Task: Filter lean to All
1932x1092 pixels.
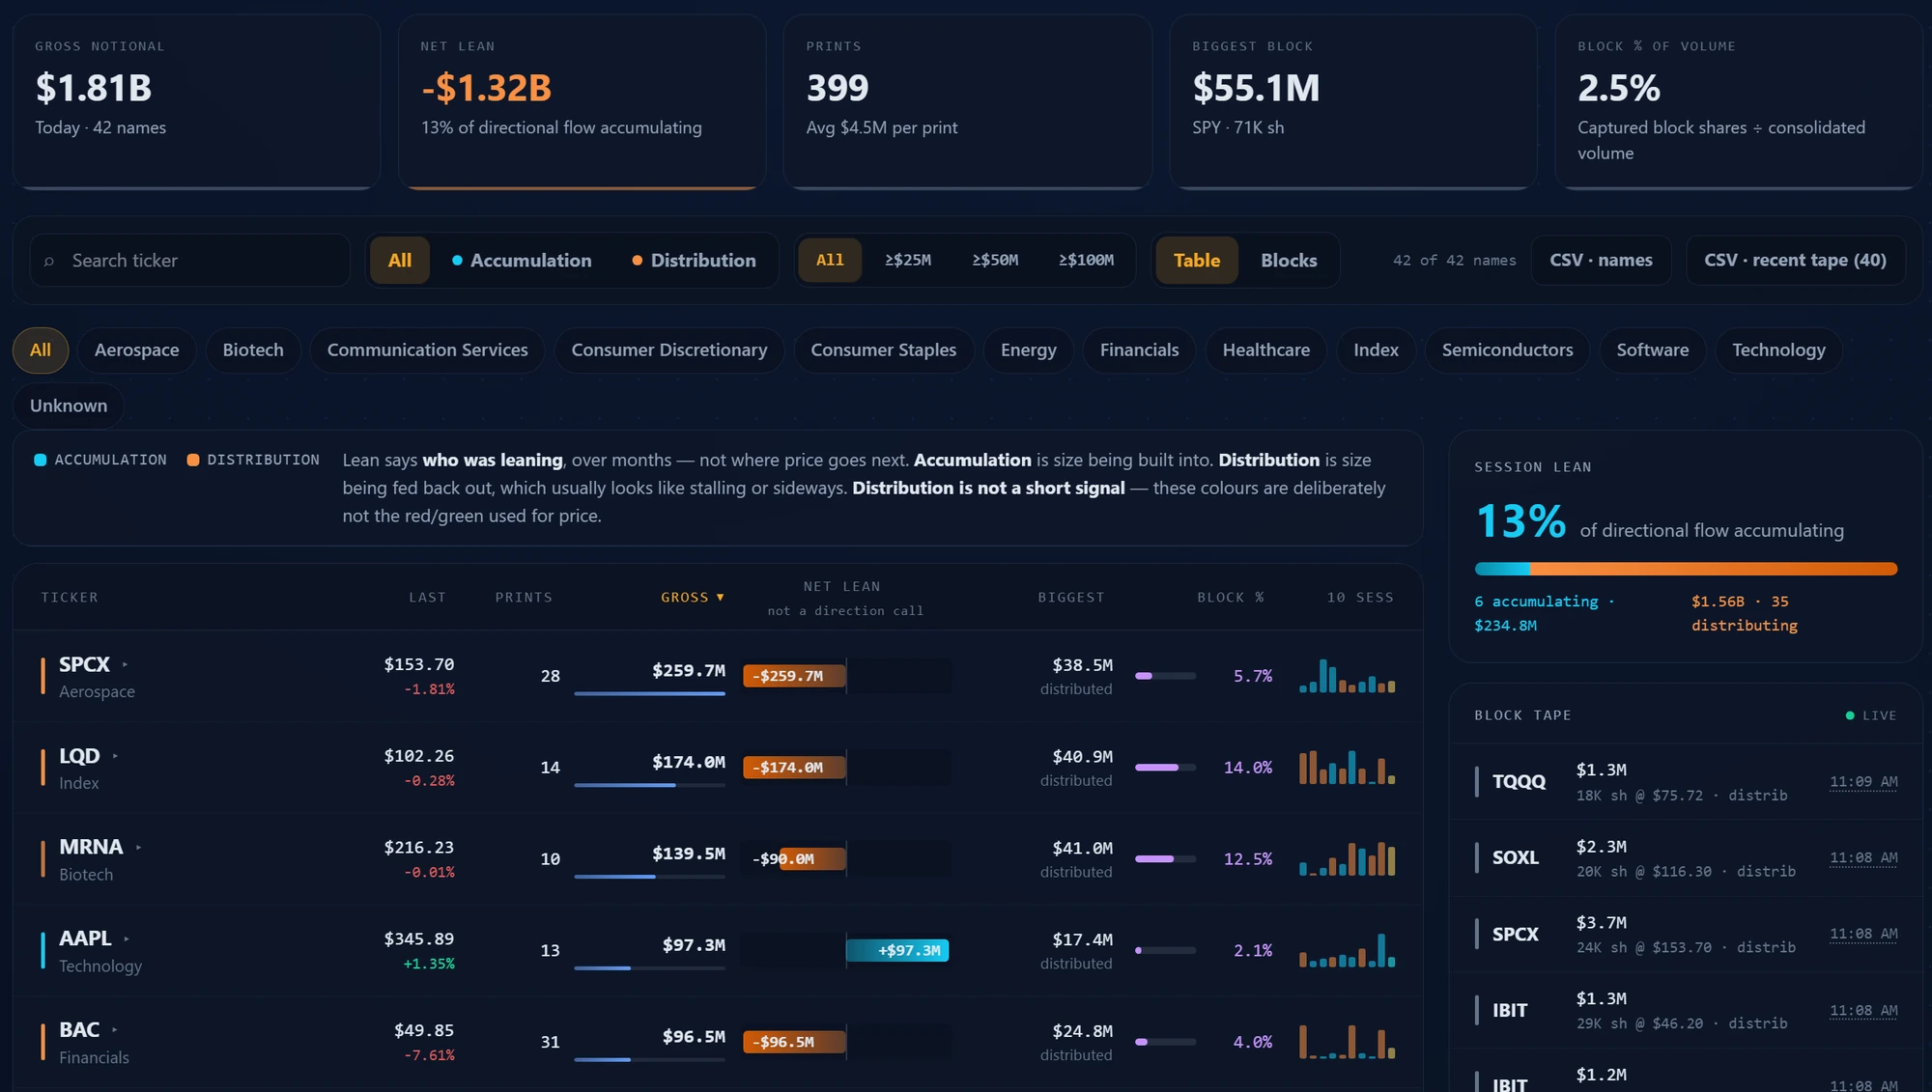Action: (400, 261)
